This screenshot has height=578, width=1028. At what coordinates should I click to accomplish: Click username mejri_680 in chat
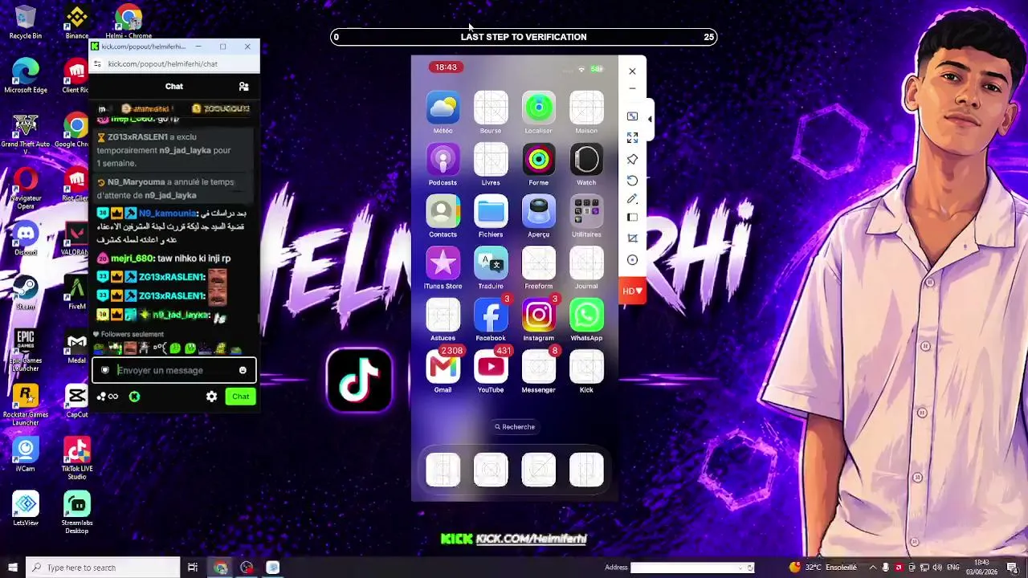(132, 258)
